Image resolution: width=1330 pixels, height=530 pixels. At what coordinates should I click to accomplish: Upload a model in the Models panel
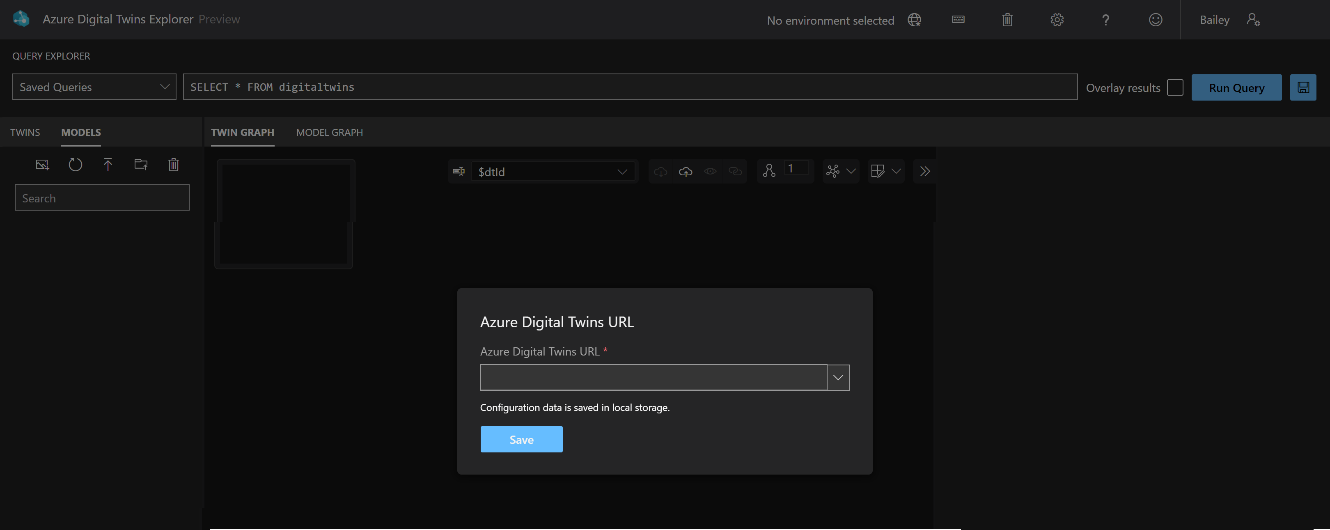point(108,164)
